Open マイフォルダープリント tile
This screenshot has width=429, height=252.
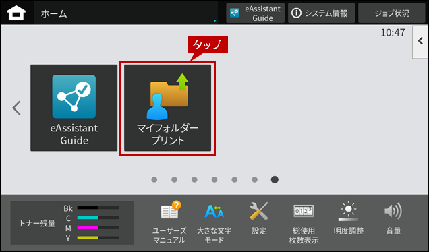[167, 108]
